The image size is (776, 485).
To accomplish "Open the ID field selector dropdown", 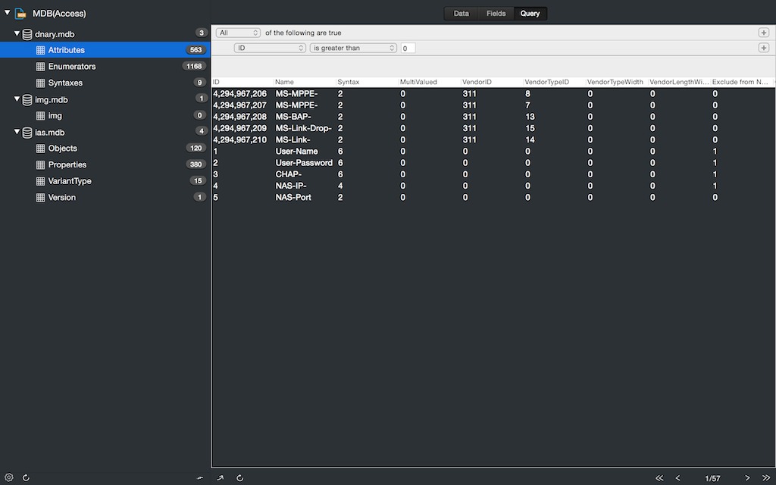I will (x=269, y=48).
